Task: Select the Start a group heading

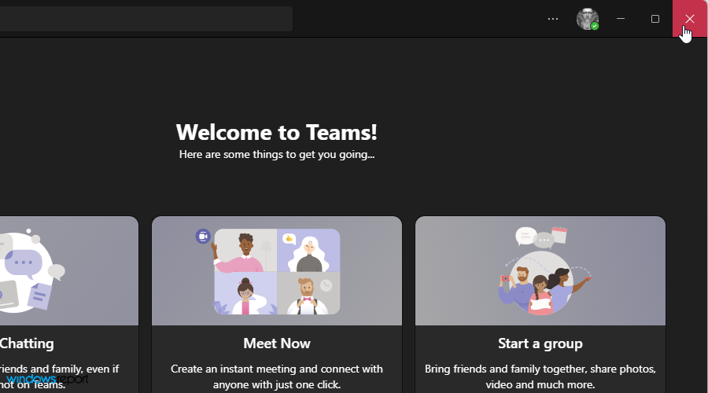Action: point(540,343)
